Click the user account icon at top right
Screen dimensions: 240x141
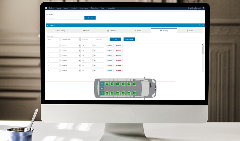(203, 8)
